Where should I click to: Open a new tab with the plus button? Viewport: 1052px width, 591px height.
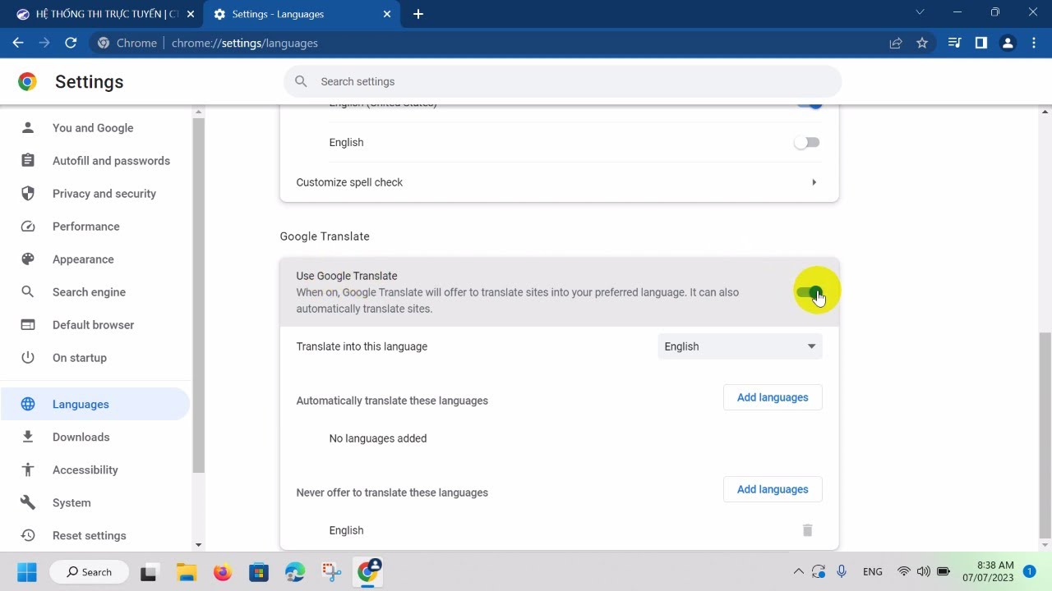coord(418,14)
